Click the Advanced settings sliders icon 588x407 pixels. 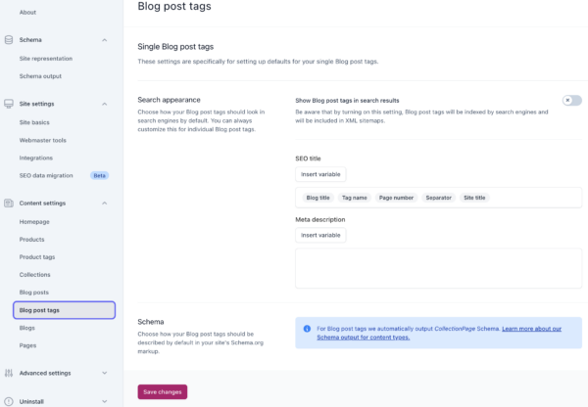(x=9, y=373)
